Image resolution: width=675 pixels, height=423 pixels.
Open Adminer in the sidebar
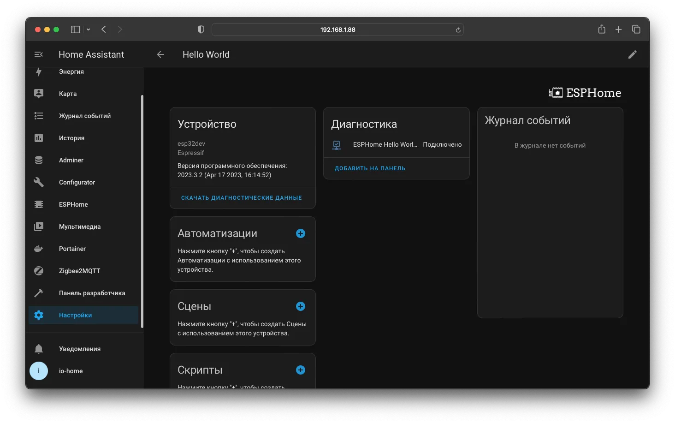(x=83, y=160)
